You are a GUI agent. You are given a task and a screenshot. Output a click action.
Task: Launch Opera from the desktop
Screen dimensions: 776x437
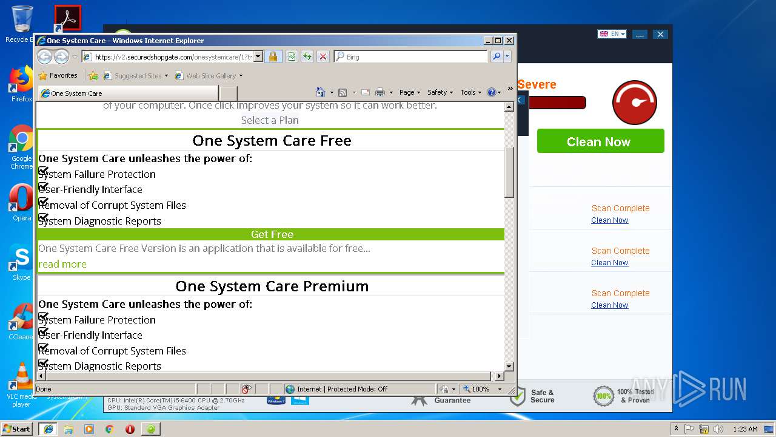tap(21, 203)
